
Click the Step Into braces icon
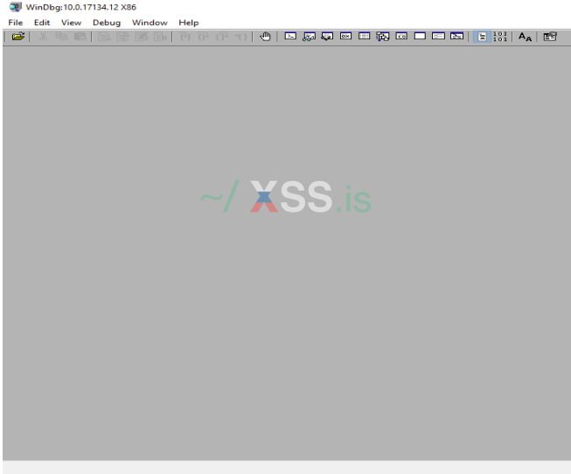pos(185,37)
